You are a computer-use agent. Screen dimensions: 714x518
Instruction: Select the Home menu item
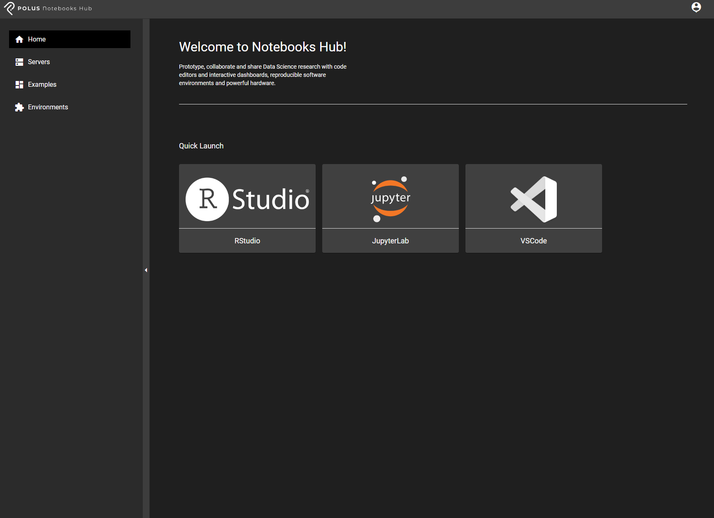pyautogui.click(x=70, y=39)
